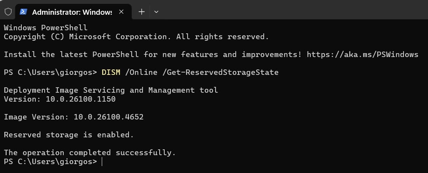
Task: Click the /Online parameter text
Action: coord(141,72)
